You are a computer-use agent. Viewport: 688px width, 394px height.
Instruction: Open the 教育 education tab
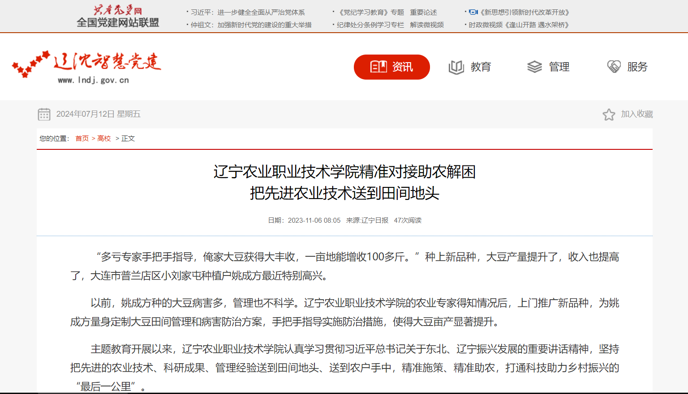click(470, 67)
